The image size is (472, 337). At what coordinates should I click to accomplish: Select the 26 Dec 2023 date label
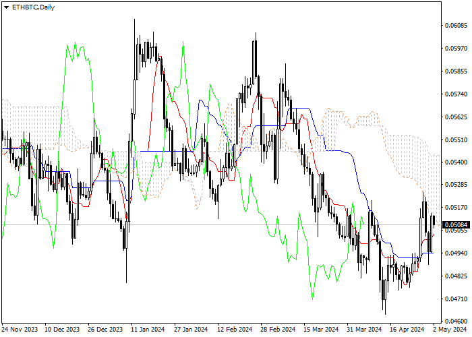pyautogui.click(x=105, y=330)
